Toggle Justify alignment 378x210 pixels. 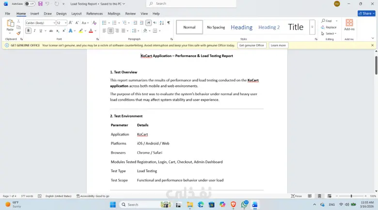click(x=123, y=30)
